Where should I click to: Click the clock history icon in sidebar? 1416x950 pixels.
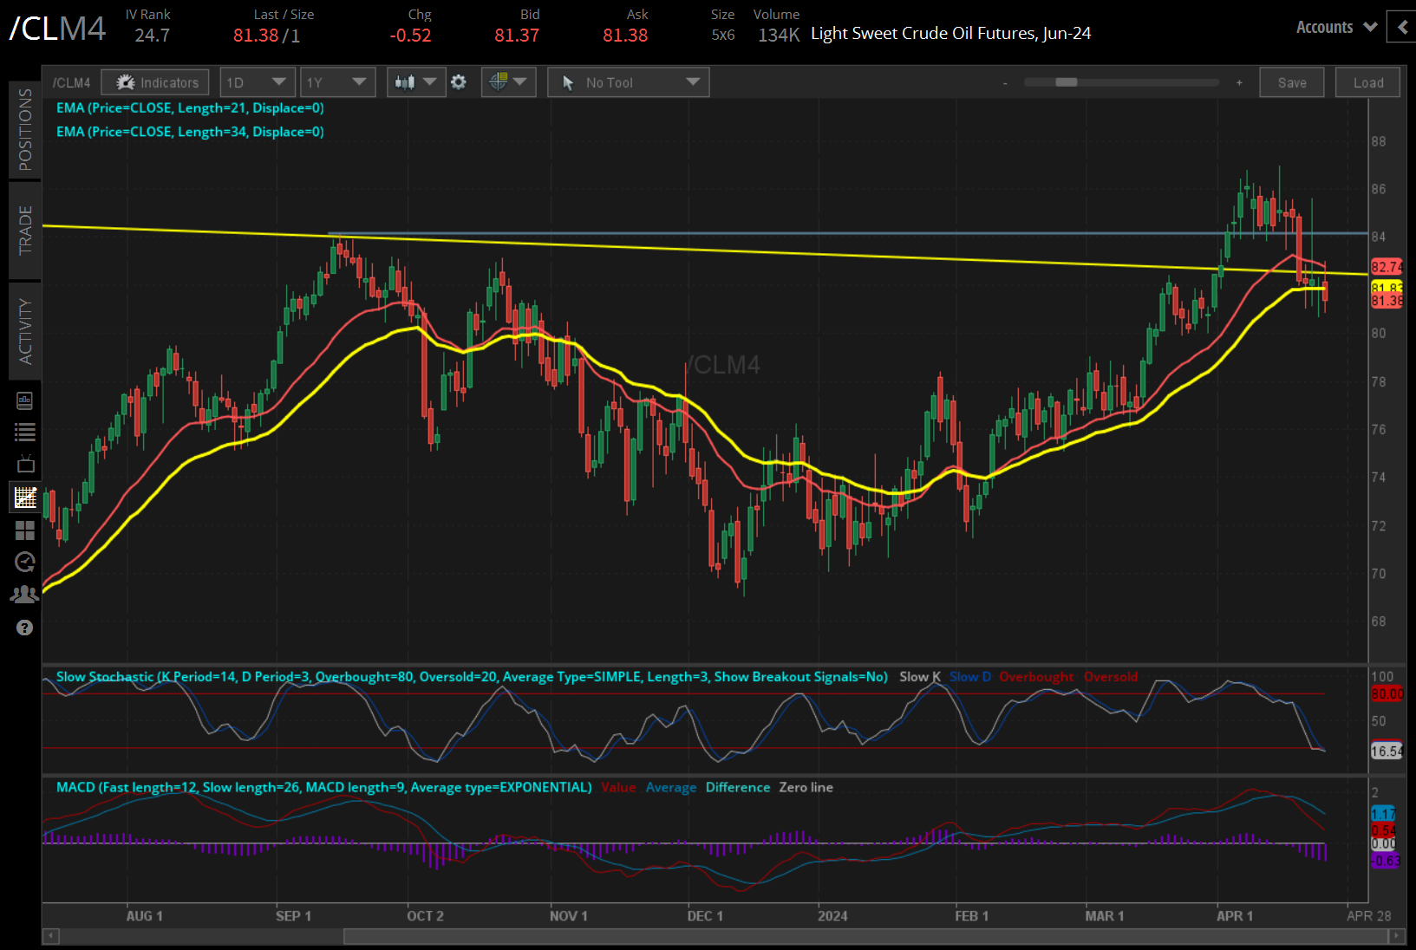tap(25, 562)
